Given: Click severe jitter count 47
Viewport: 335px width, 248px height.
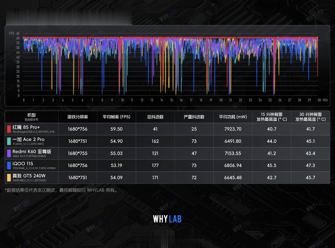Looking at the screenshot, I should click(x=194, y=153).
